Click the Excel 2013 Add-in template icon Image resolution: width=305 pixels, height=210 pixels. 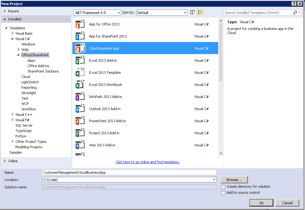tap(80, 60)
